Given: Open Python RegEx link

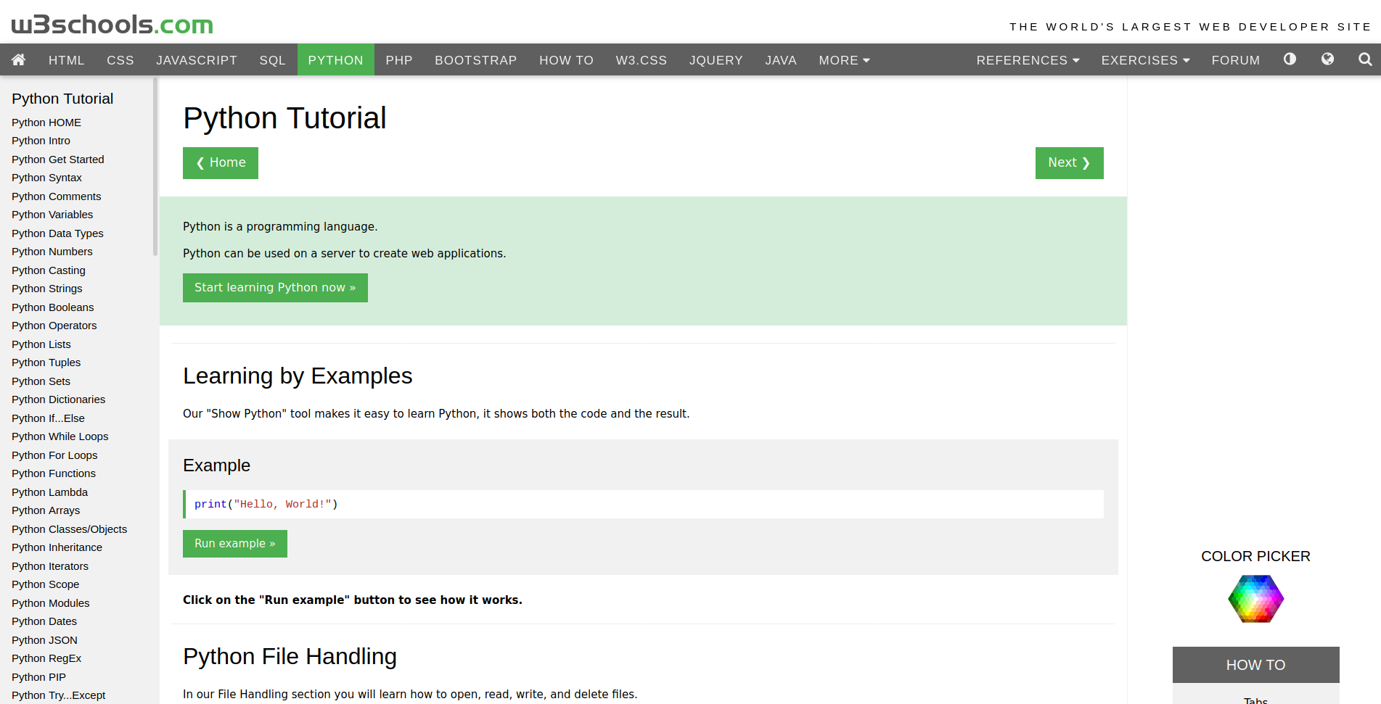Looking at the screenshot, I should coord(46,658).
